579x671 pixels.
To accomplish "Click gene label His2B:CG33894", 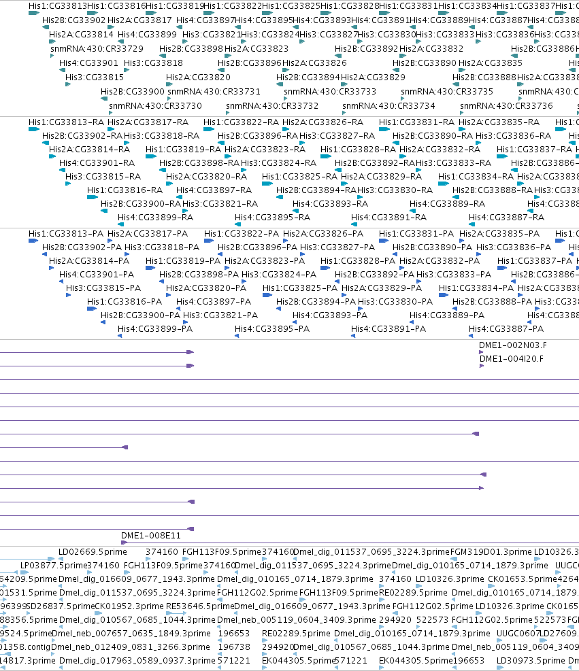I will tap(308, 77).
